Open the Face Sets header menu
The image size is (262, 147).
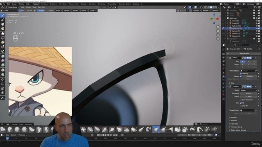[41, 7]
